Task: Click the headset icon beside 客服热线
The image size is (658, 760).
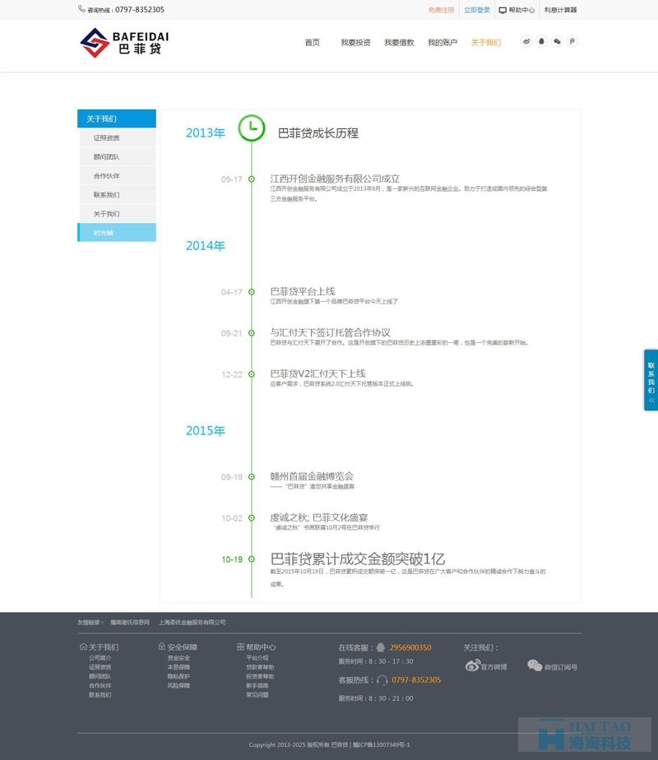Action: click(x=382, y=680)
